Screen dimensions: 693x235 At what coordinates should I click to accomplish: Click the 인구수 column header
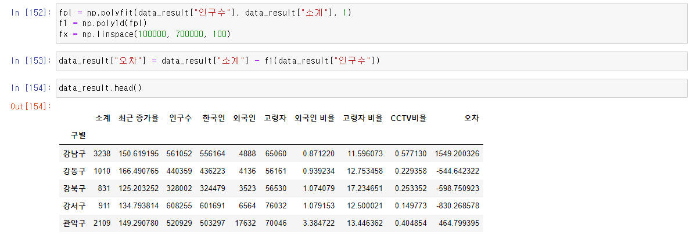click(180, 119)
